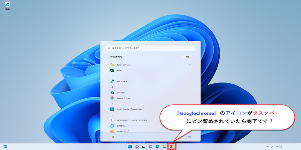The image size is (301, 150).
Task: Open the Widgets icon at the taskbar's left
Action: click(x=5, y=147)
